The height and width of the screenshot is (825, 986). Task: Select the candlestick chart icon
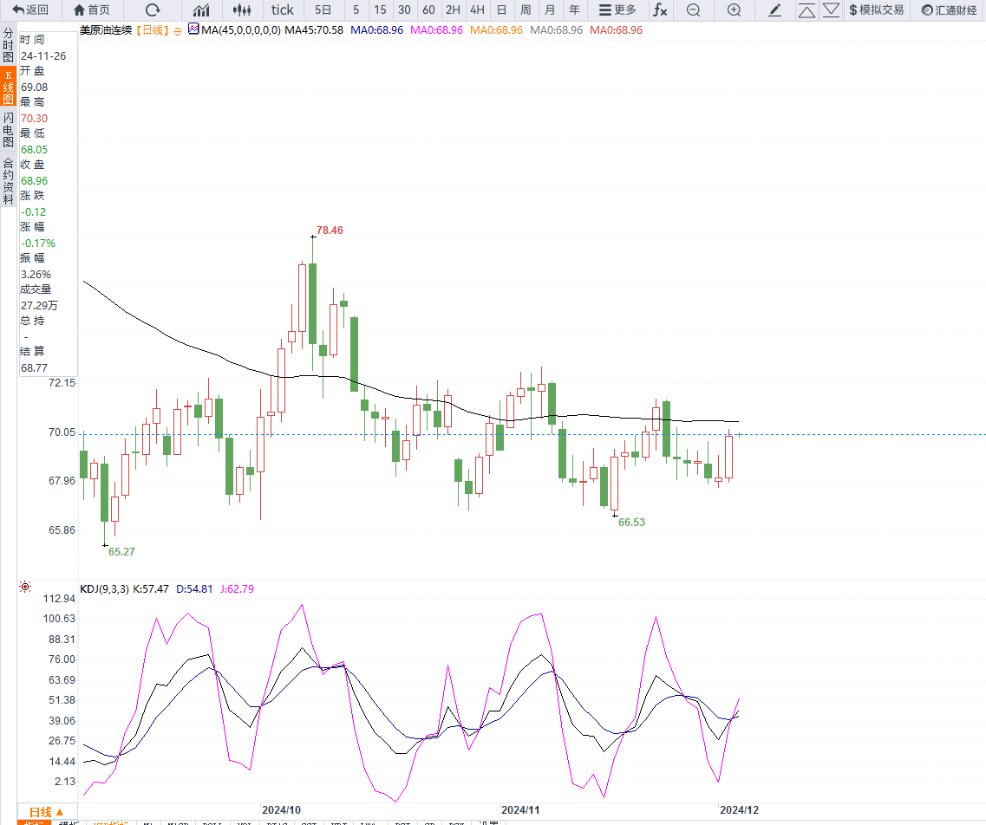(x=242, y=10)
